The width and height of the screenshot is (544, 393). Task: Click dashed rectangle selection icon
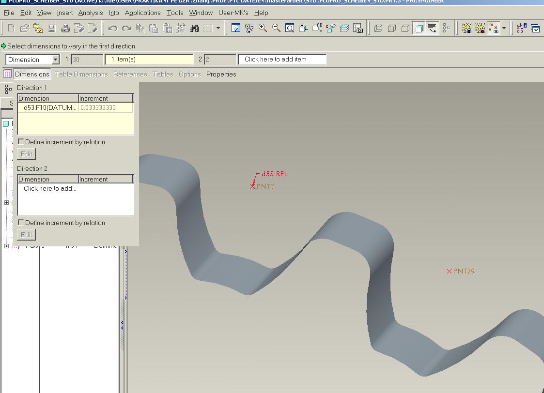(207, 28)
